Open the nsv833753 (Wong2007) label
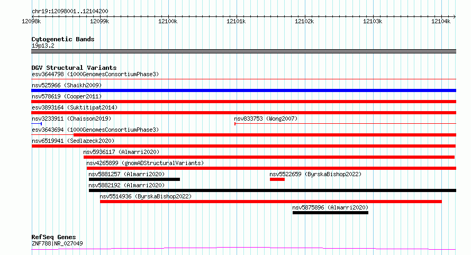Image resolution: width=471 pixels, height=255 pixels. tap(266, 119)
